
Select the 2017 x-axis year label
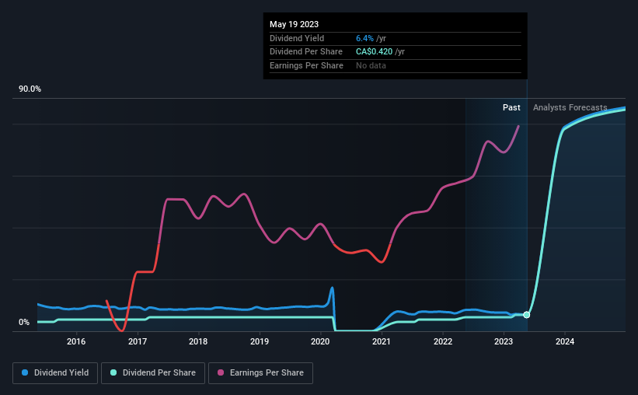click(138, 341)
